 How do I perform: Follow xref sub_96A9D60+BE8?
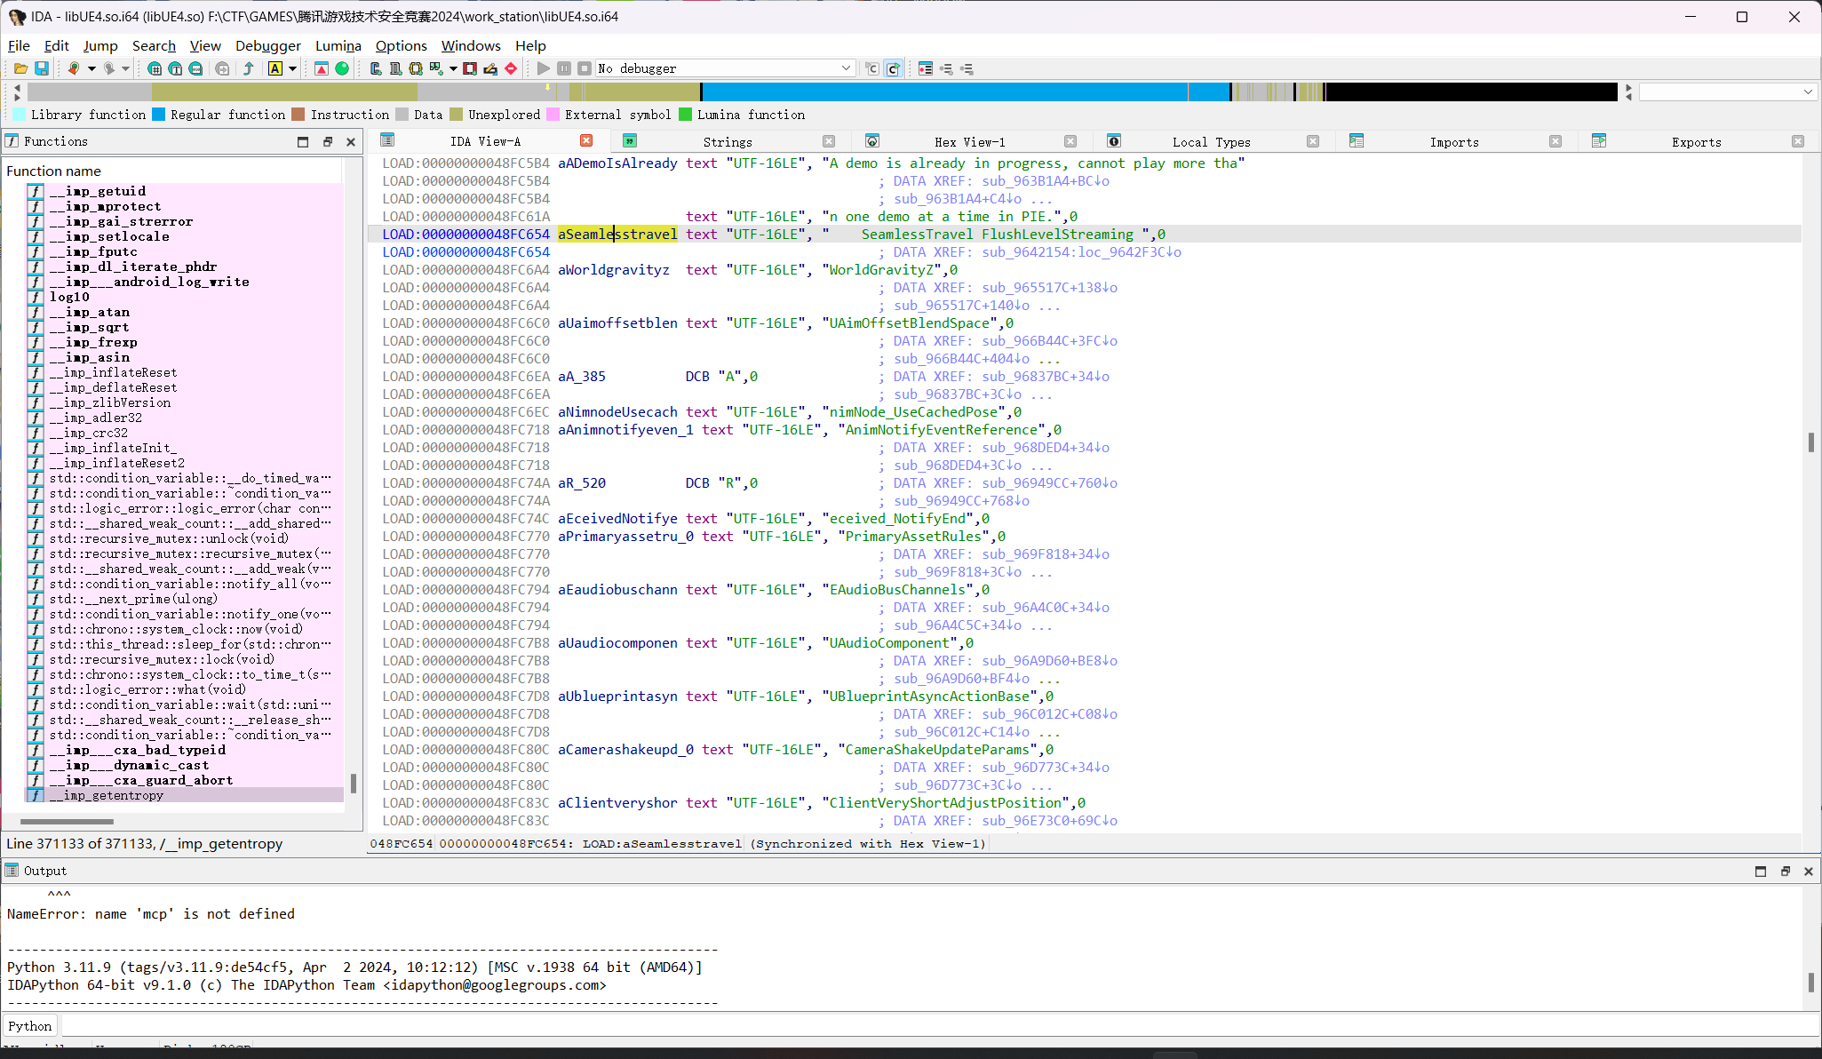tap(1049, 660)
